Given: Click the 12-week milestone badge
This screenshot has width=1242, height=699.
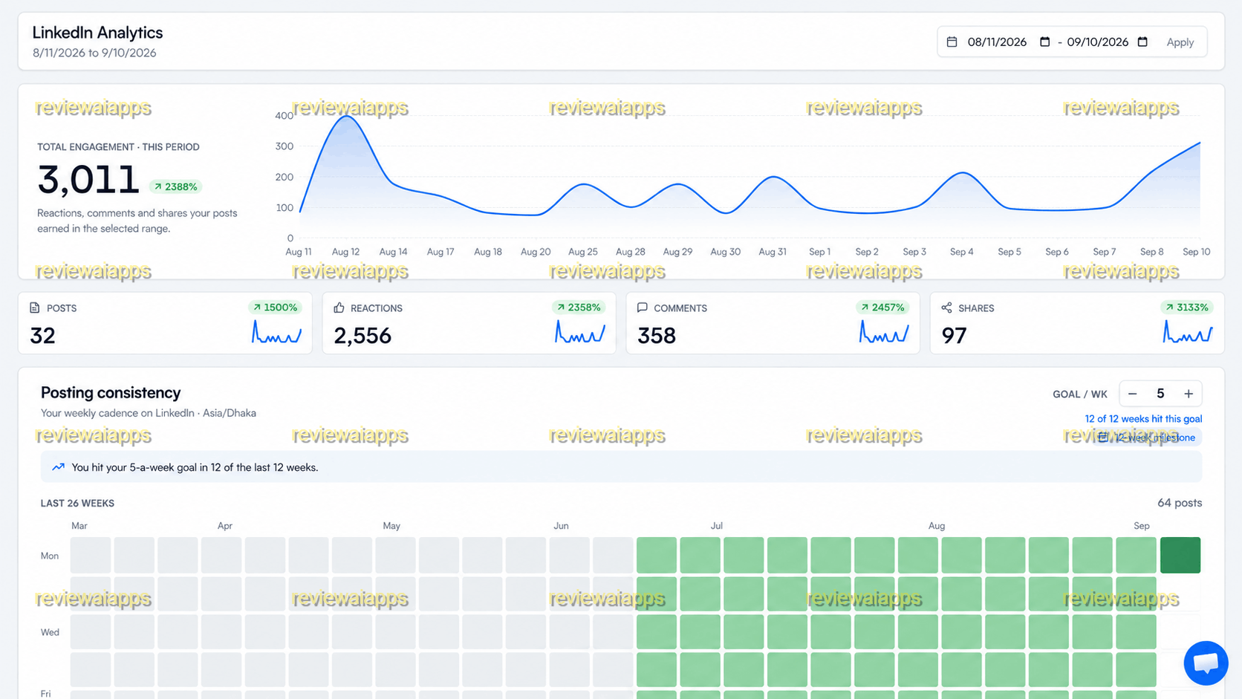Looking at the screenshot, I should (1147, 438).
